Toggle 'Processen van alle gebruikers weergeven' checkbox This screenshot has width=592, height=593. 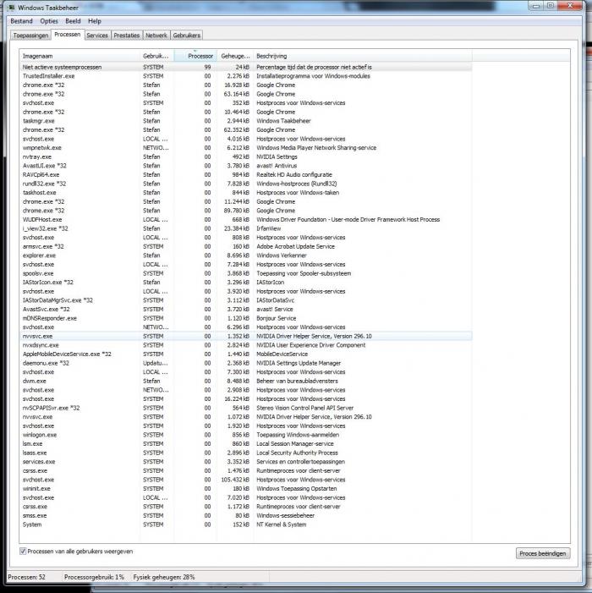click(x=23, y=552)
